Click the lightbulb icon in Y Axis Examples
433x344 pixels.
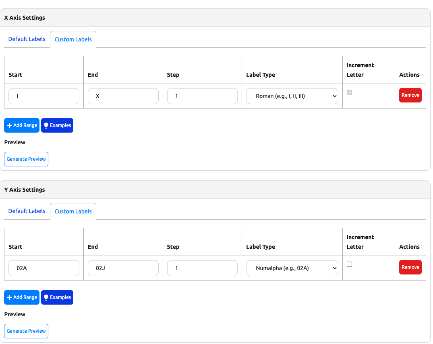coord(46,297)
